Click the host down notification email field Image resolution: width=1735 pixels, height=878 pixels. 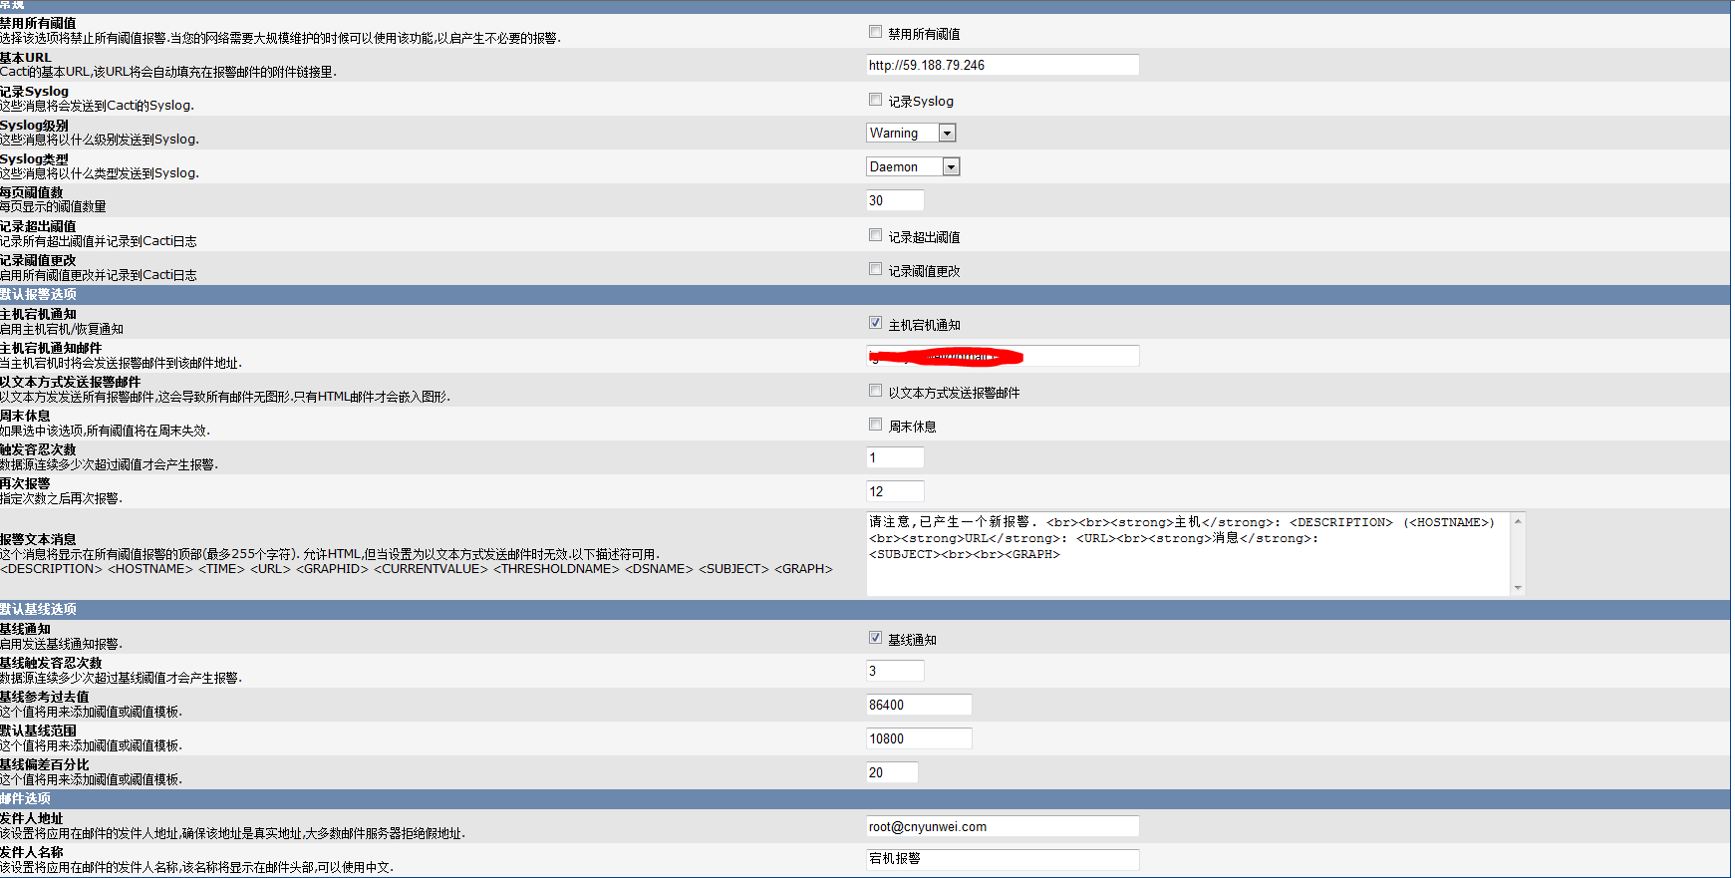pos(1002,356)
